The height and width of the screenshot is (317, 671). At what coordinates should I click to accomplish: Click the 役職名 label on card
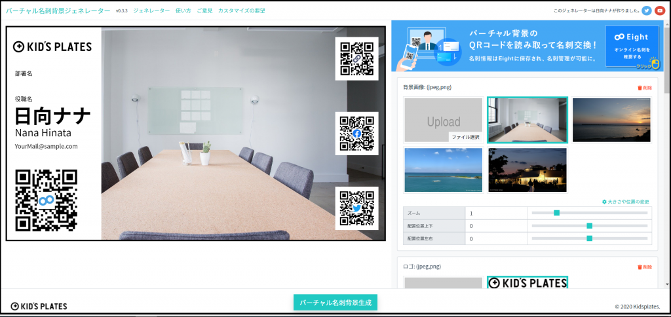tap(24, 99)
